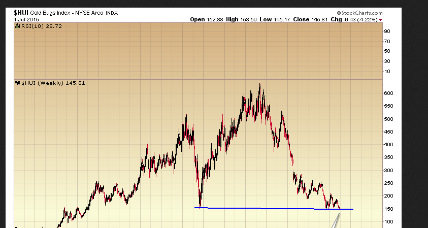
Task: Click price axis label 600
Action: coord(388,93)
